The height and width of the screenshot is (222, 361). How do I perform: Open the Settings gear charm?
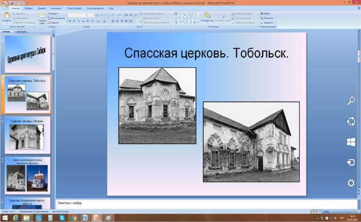[x=351, y=183]
